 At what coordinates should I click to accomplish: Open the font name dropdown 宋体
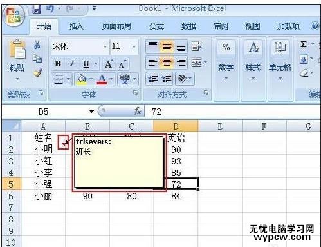point(105,46)
